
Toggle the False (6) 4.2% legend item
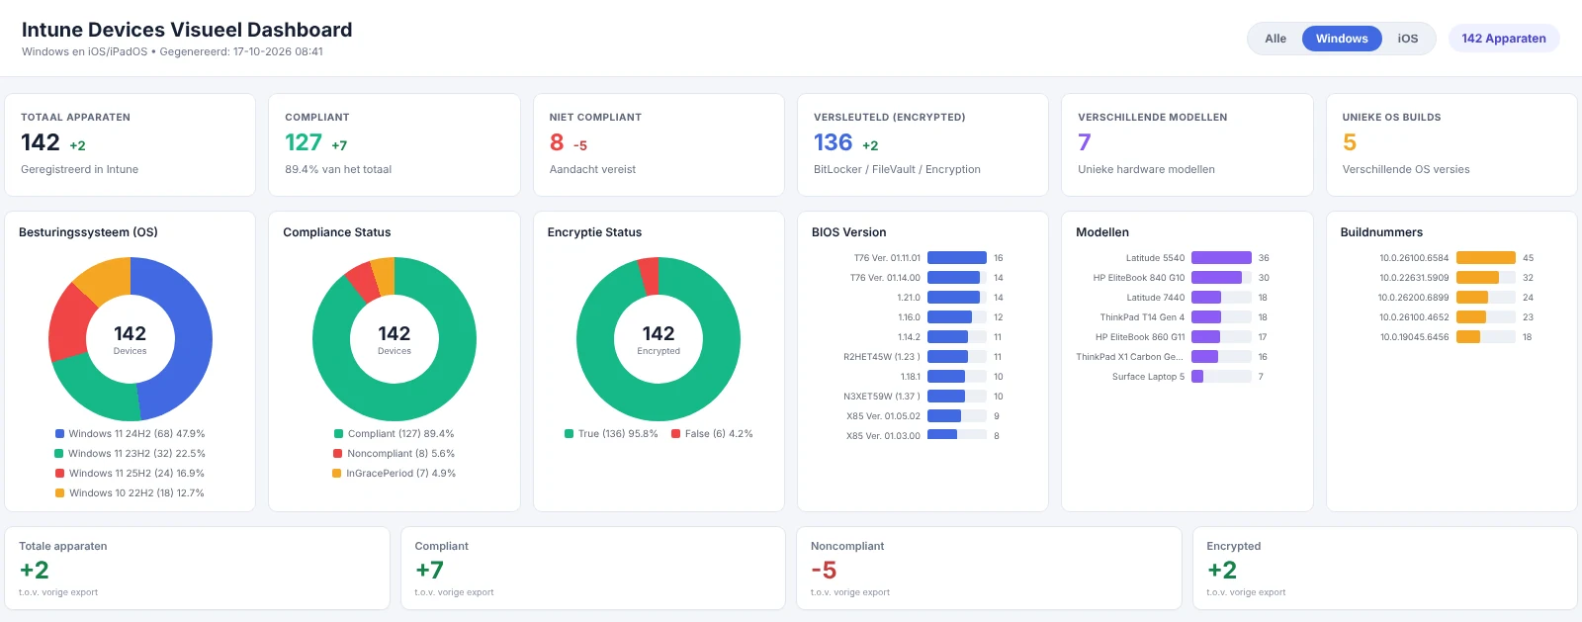click(x=712, y=434)
